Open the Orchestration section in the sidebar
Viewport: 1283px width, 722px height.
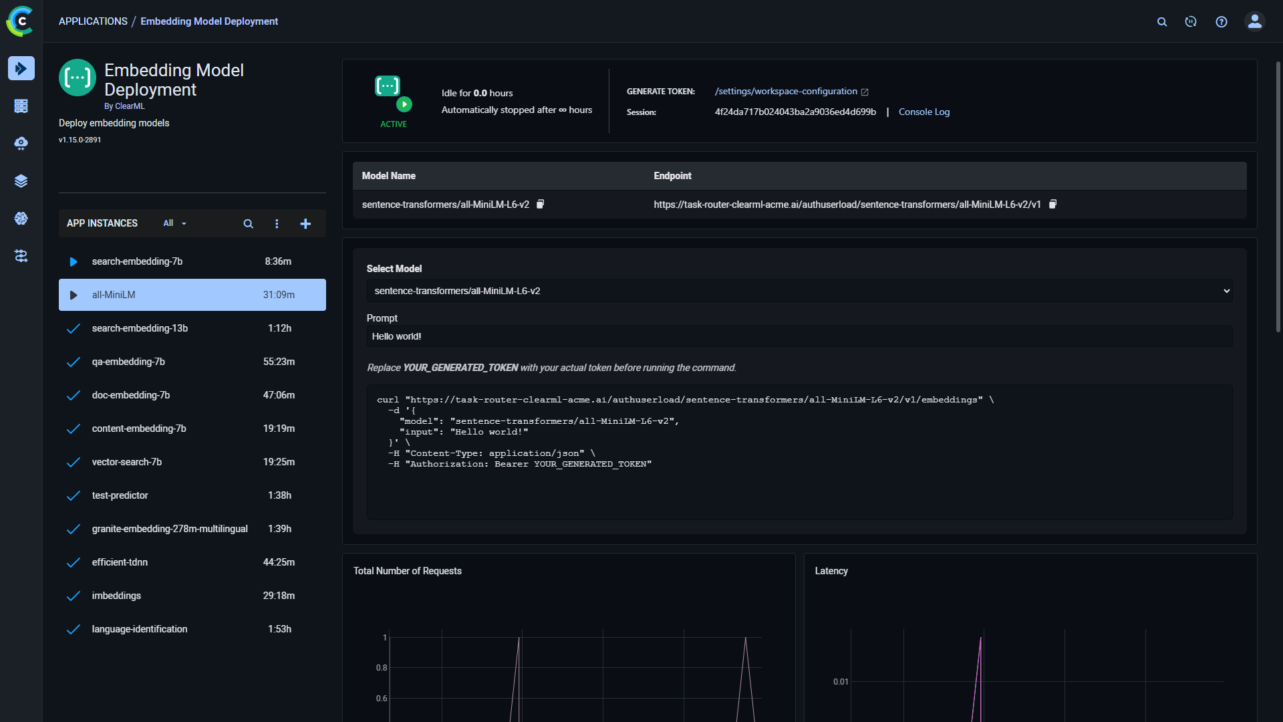[x=21, y=143]
